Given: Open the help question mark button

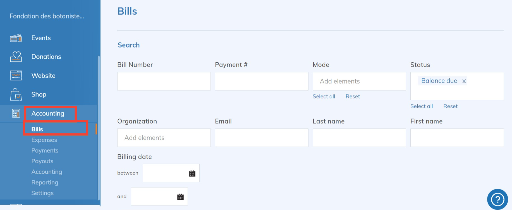Looking at the screenshot, I should (x=497, y=199).
